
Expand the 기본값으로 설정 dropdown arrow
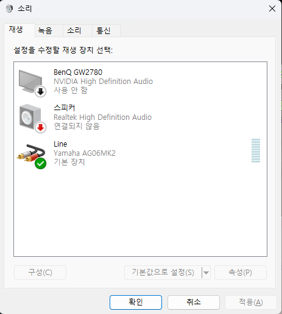tap(206, 273)
